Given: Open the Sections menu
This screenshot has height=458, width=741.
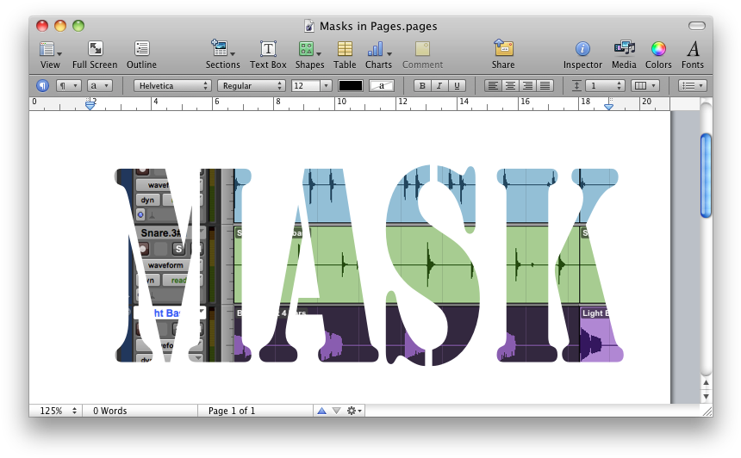Looking at the screenshot, I should 222,55.
